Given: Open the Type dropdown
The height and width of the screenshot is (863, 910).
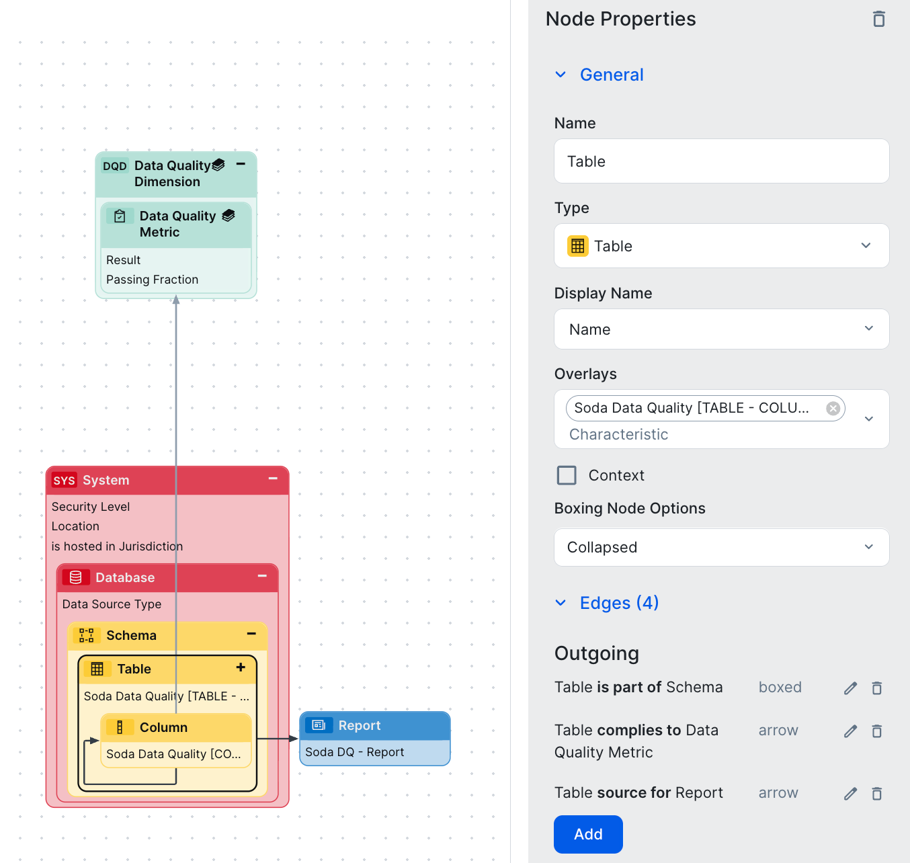Looking at the screenshot, I should pos(721,246).
